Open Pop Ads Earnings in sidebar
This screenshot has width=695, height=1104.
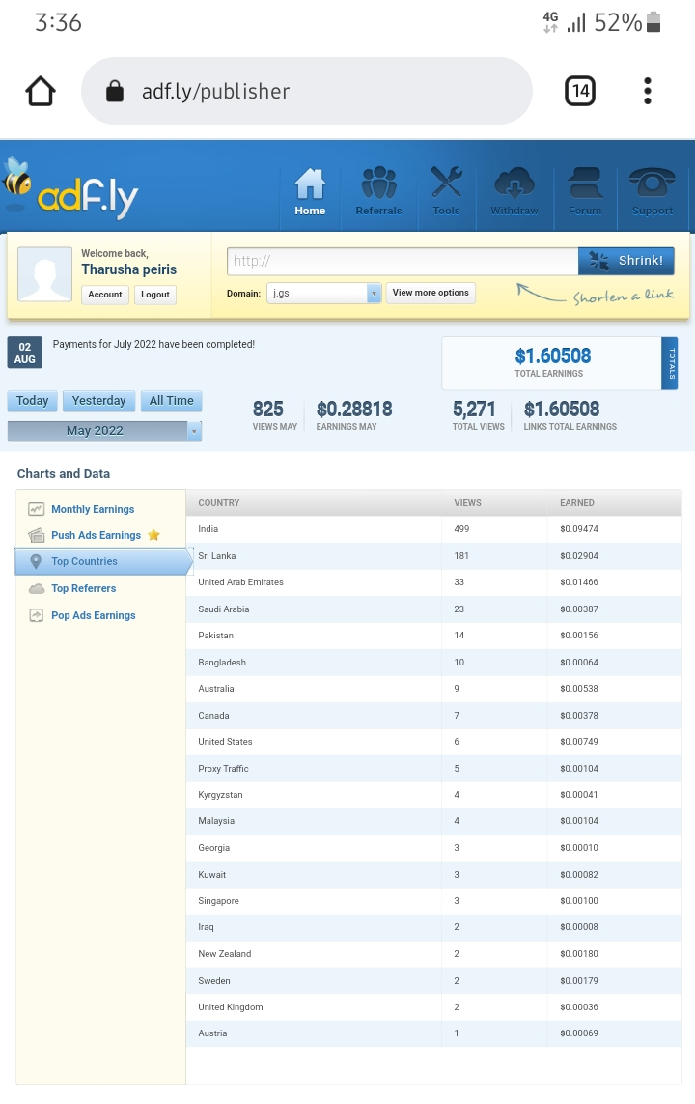[94, 615]
